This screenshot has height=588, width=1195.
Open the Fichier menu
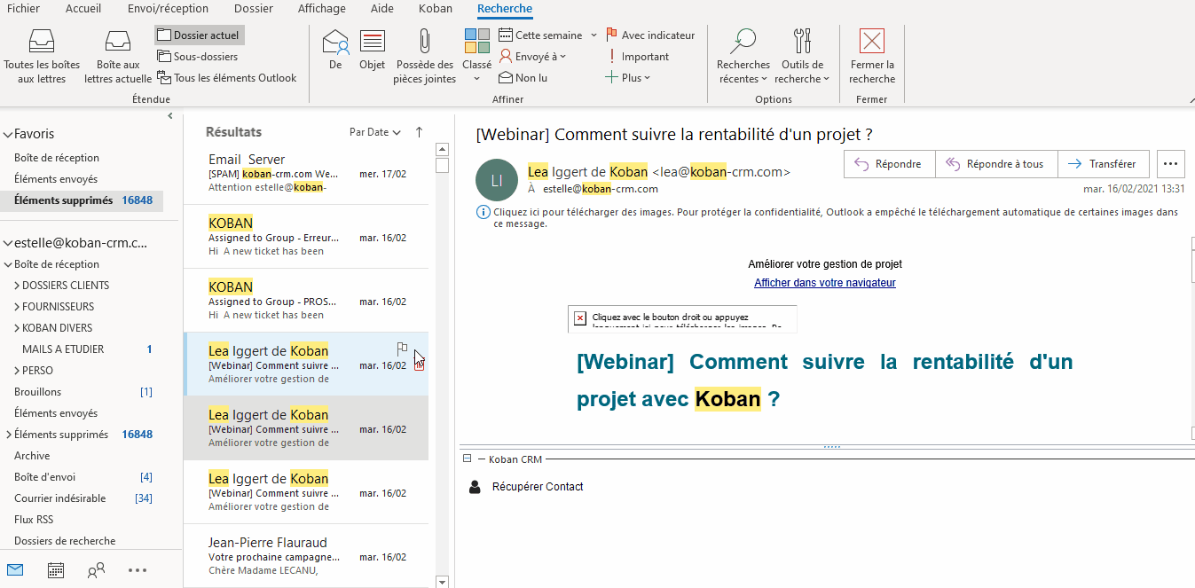click(23, 9)
